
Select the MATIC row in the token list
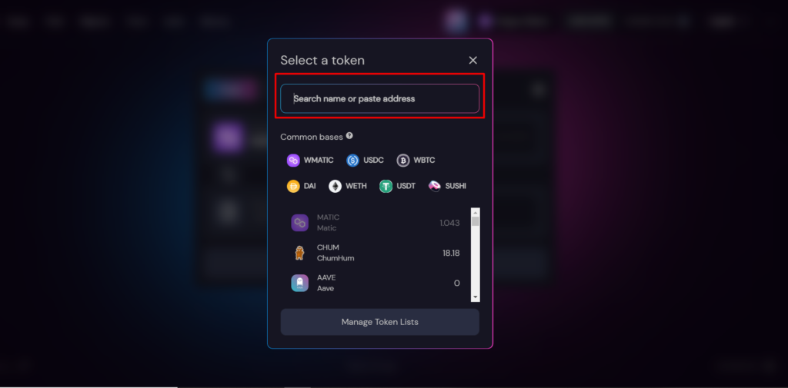[376, 223]
